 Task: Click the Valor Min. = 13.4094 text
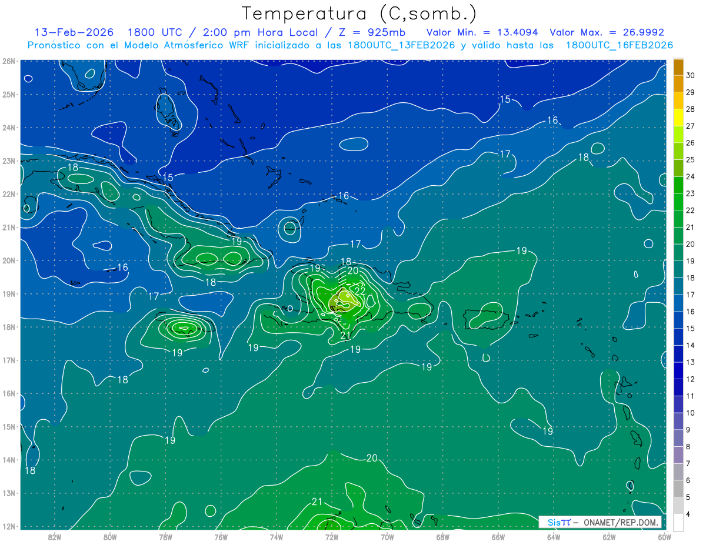click(482, 33)
